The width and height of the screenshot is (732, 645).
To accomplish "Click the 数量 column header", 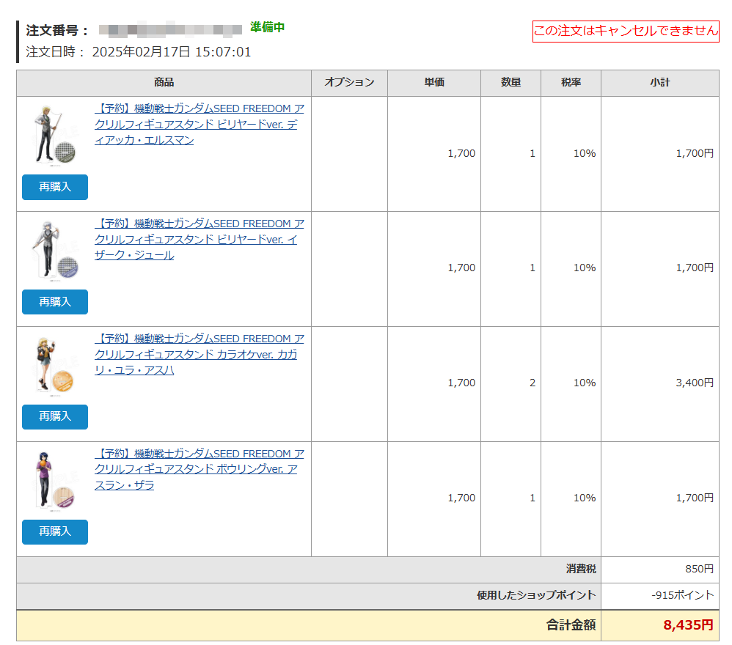I will coord(510,83).
